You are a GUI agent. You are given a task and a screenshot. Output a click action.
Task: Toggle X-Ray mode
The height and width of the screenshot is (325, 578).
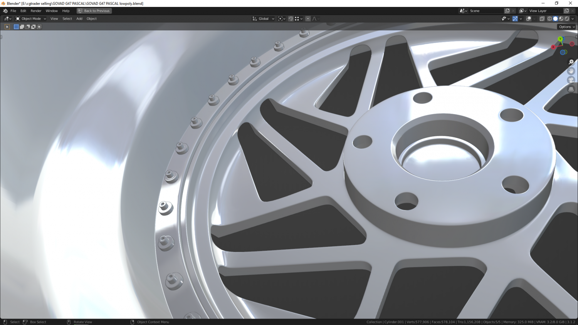[542, 18]
